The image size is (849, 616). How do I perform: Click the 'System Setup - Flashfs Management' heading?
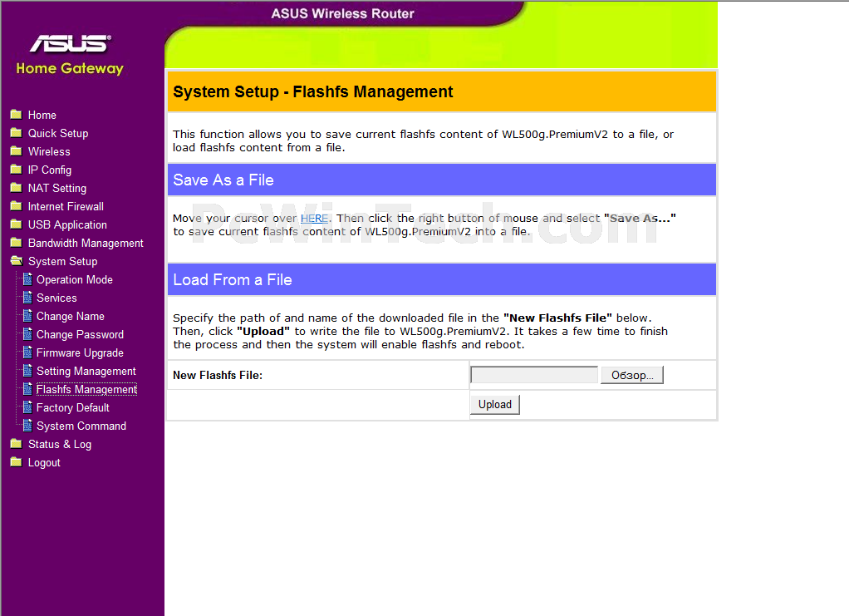pyautogui.click(x=313, y=92)
